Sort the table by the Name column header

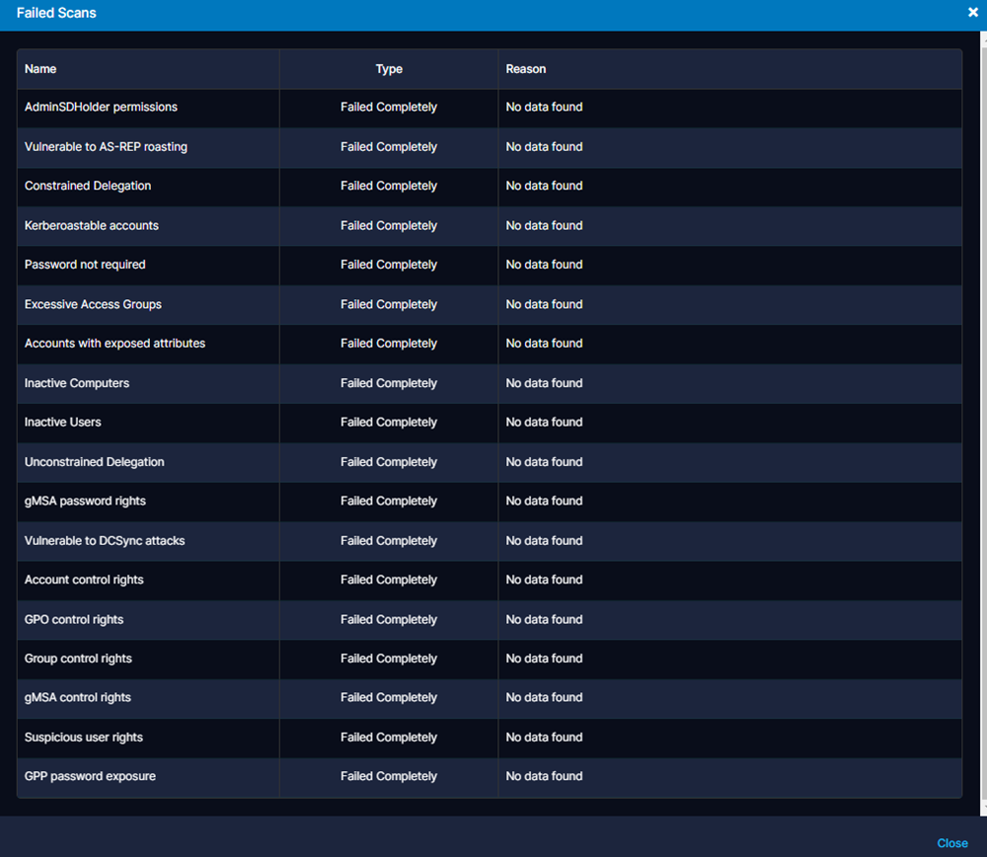[x=40, y=69]
